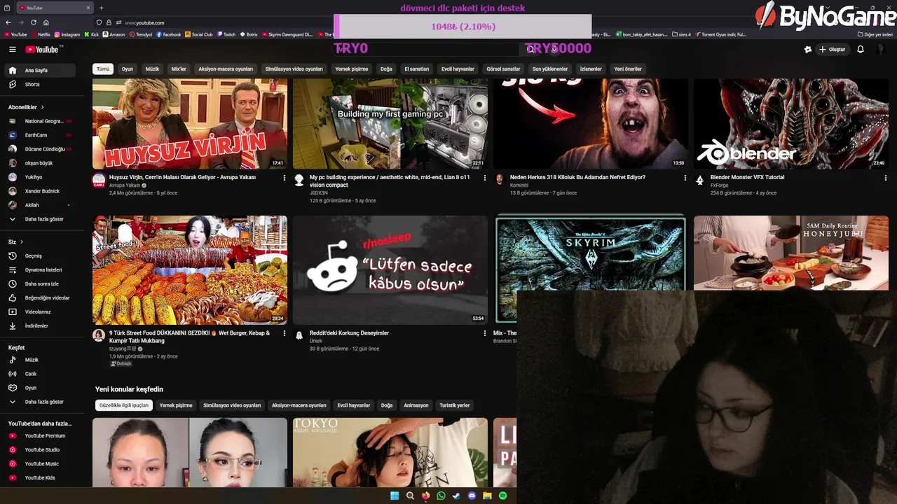Viewport: 897px width, 504px height.
Task: Open options for 9 Türk Street Food video
Action: click(284, 333)
